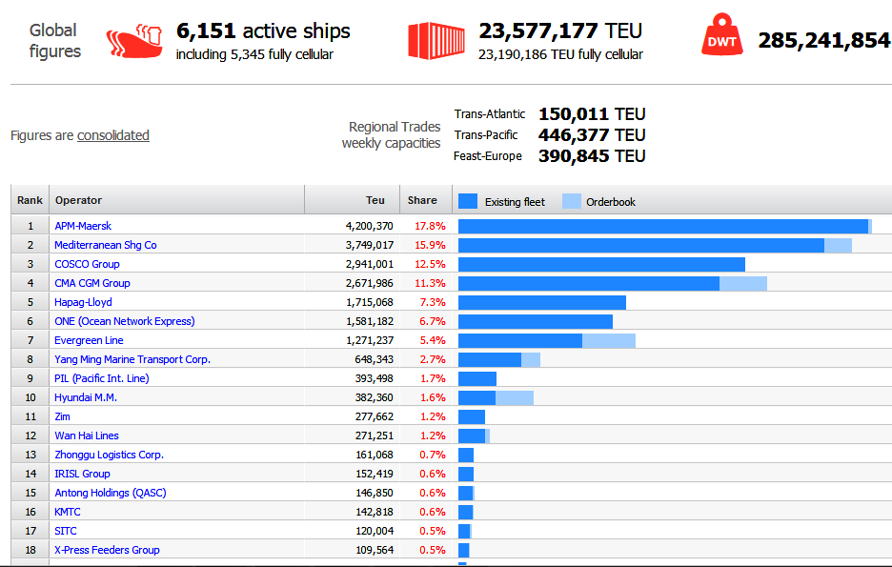Screen dimensions: 892x567
Task: Click the red DWT weight icon
Action: point(722,40)
